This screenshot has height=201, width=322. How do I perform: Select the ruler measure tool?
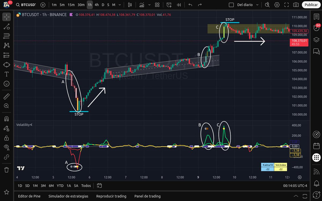7,96
